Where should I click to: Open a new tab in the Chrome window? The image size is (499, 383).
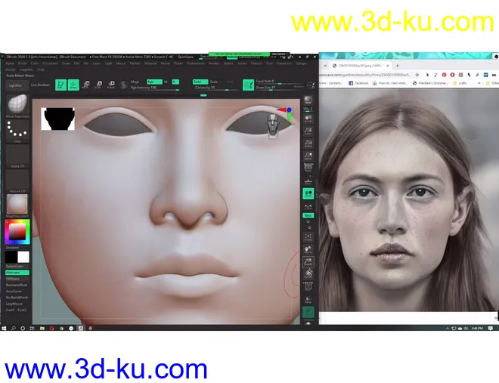(398, 66)
